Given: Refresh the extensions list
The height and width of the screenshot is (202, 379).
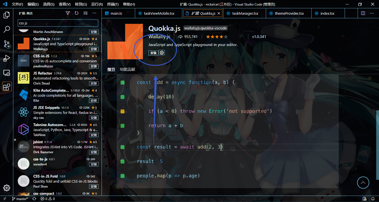Looking at the screenshot, I should coord(77,13).
